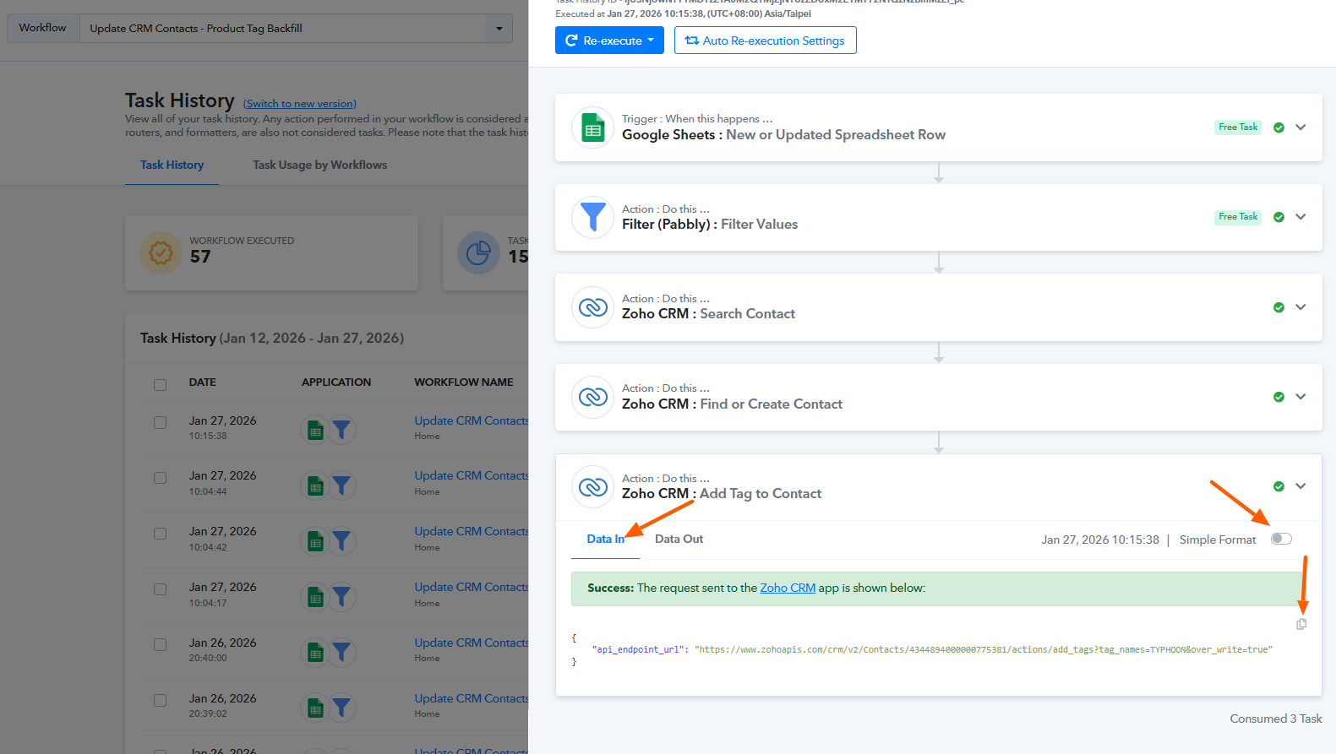The image size is (1336, 754).
Task: Copy the request JSON with the copy icon
Action: tap(1301, 624)
